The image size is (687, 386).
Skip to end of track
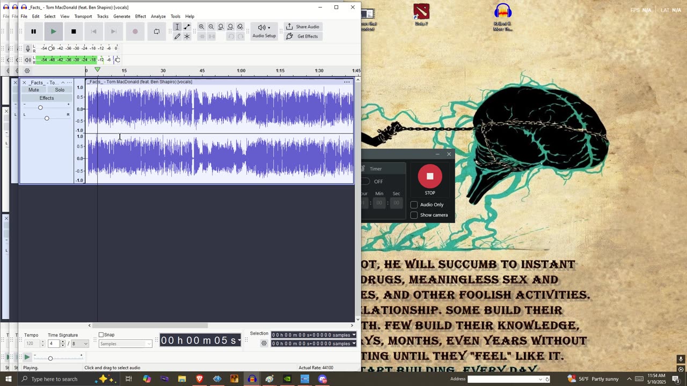(113, 32)
